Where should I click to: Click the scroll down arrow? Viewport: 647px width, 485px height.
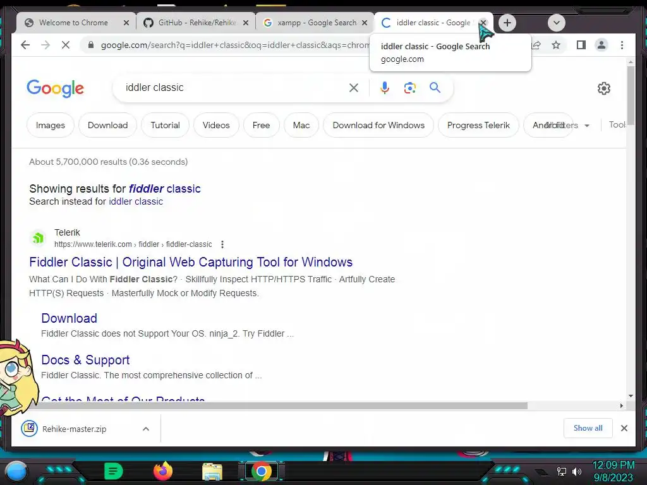click(x=630, y=395)
